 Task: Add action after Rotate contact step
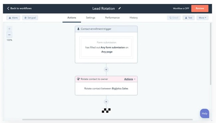coord(106,102)
